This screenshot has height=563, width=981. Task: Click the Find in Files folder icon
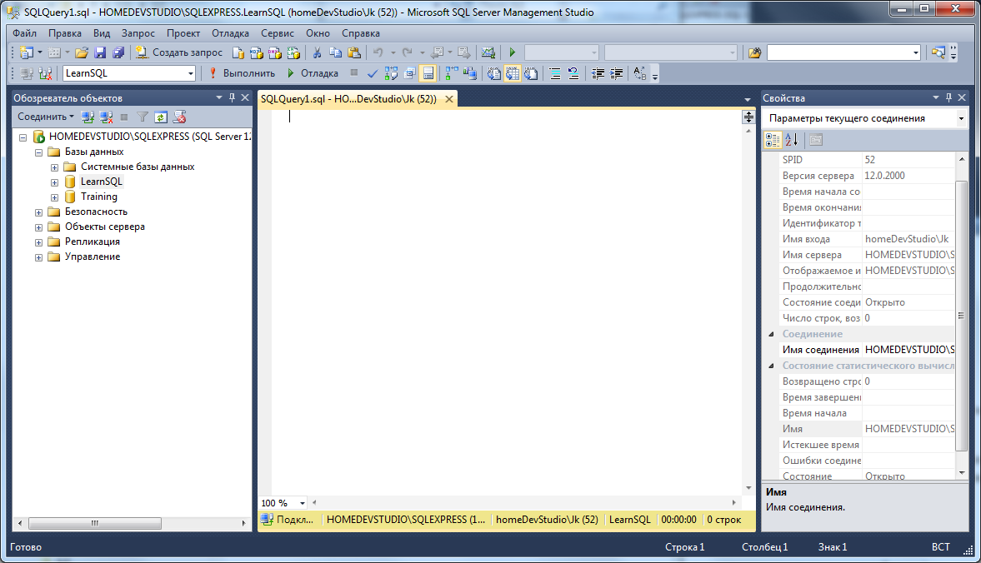(754, 53)
